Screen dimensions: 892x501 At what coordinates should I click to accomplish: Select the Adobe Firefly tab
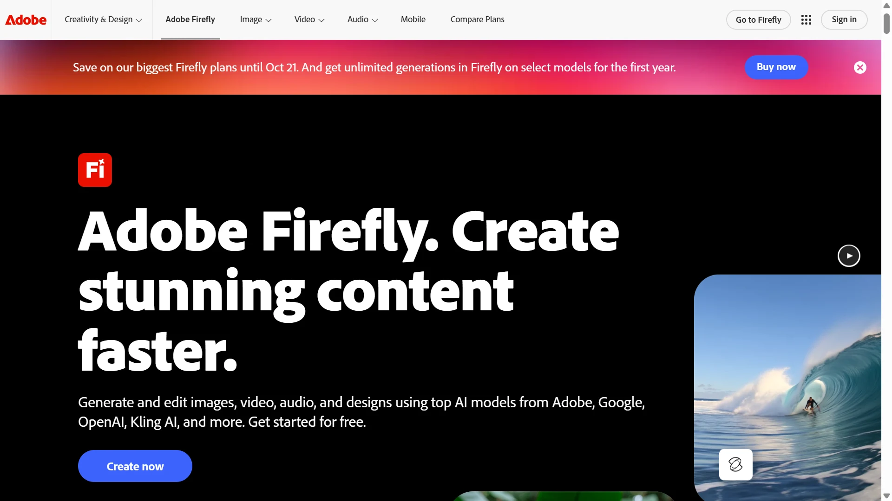(x=190, y=19)
